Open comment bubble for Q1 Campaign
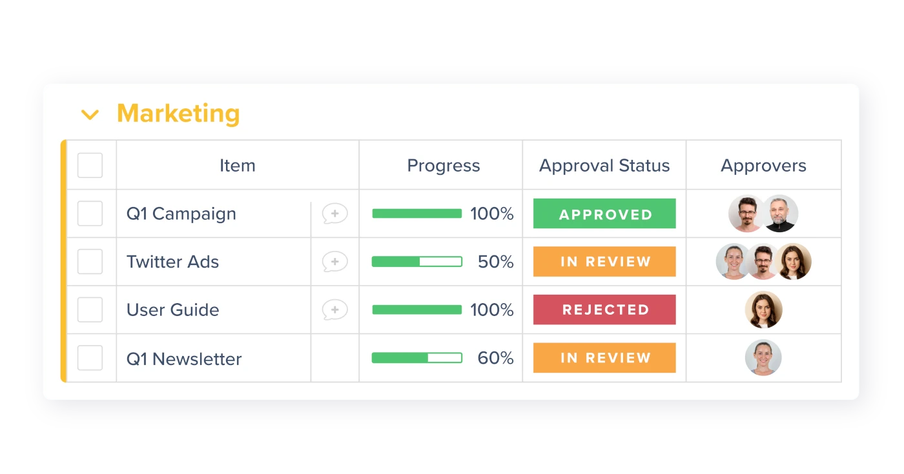Viewport: 904px width, 474px height. coord(335,213)
